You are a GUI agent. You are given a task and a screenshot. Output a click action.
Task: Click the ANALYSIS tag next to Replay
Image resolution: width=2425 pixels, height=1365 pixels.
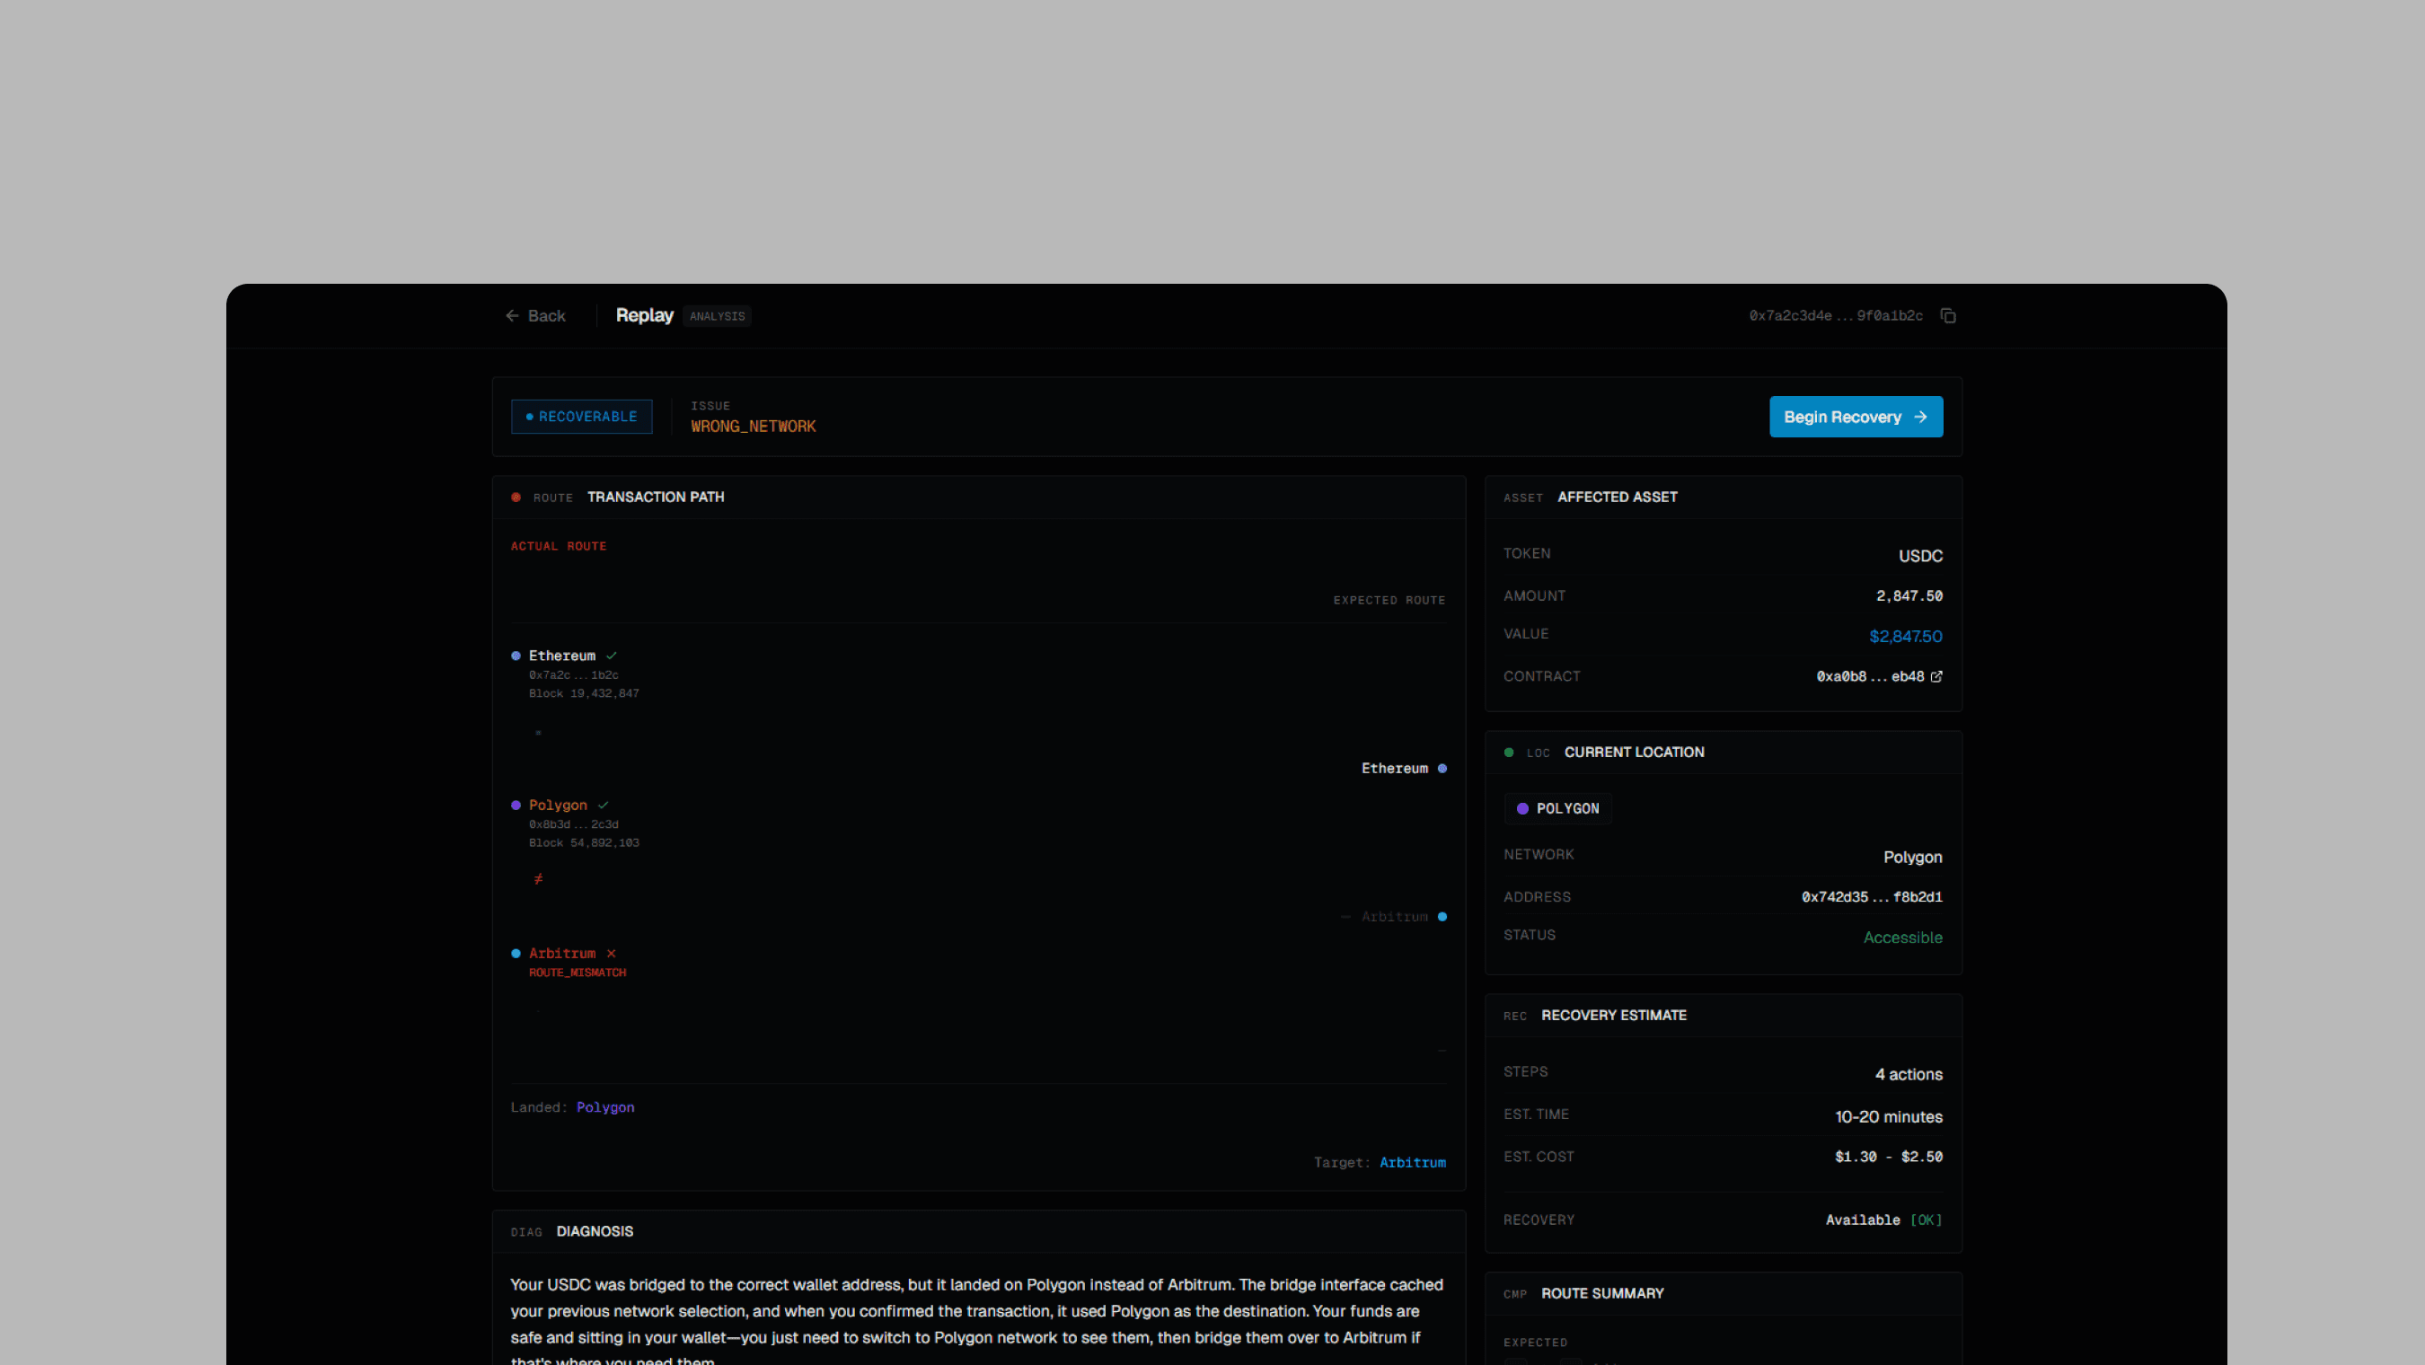pyautogui.click(x=718, y=316)
